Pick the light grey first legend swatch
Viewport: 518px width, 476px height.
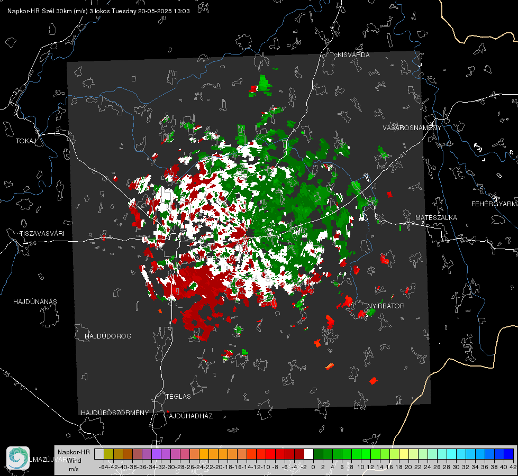[99, 454]
